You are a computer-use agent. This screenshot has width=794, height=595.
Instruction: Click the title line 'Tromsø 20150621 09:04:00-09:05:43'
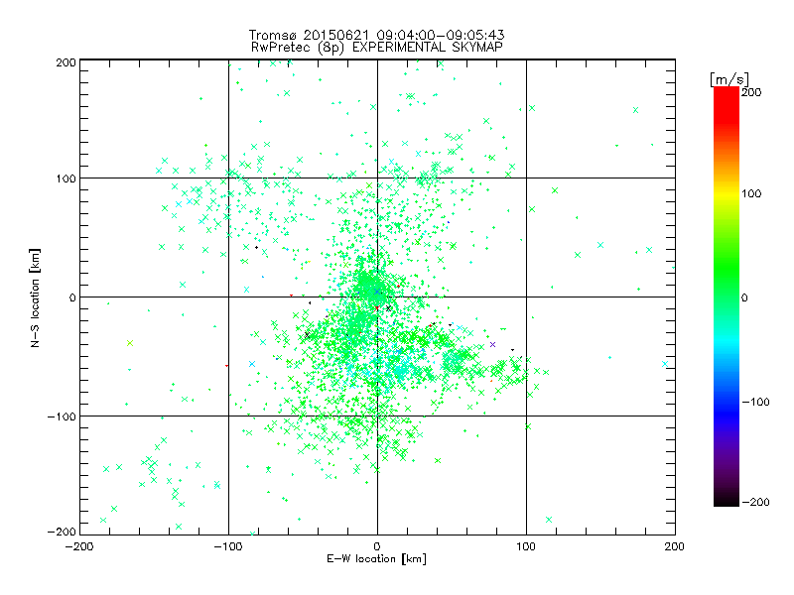point(376,35)
